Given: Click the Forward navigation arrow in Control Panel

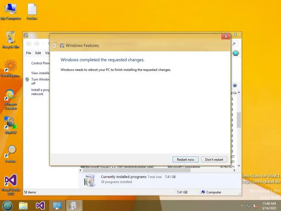Looking at the screenshot, I should coord(36,44).
